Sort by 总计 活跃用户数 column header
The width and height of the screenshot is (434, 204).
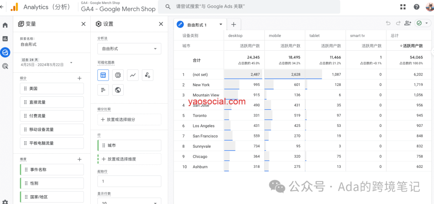tap(411, 46)
